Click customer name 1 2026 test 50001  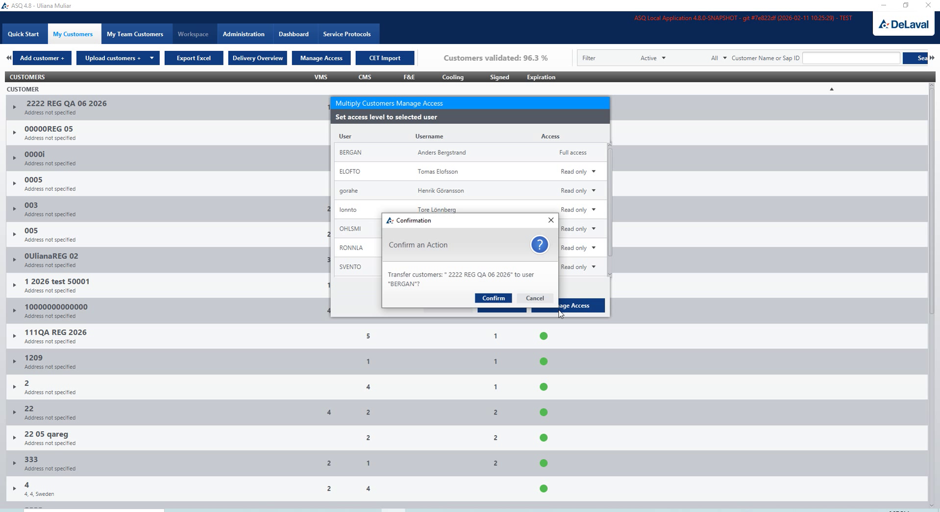(x=57, y=281)
